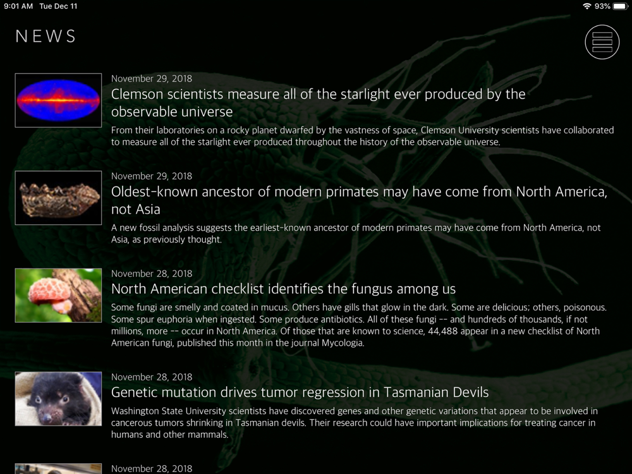Open Oldest-known ancestor of modern primates headline
Image resolution: width=632 pixels, height=474 pixels.
point(359,200)
